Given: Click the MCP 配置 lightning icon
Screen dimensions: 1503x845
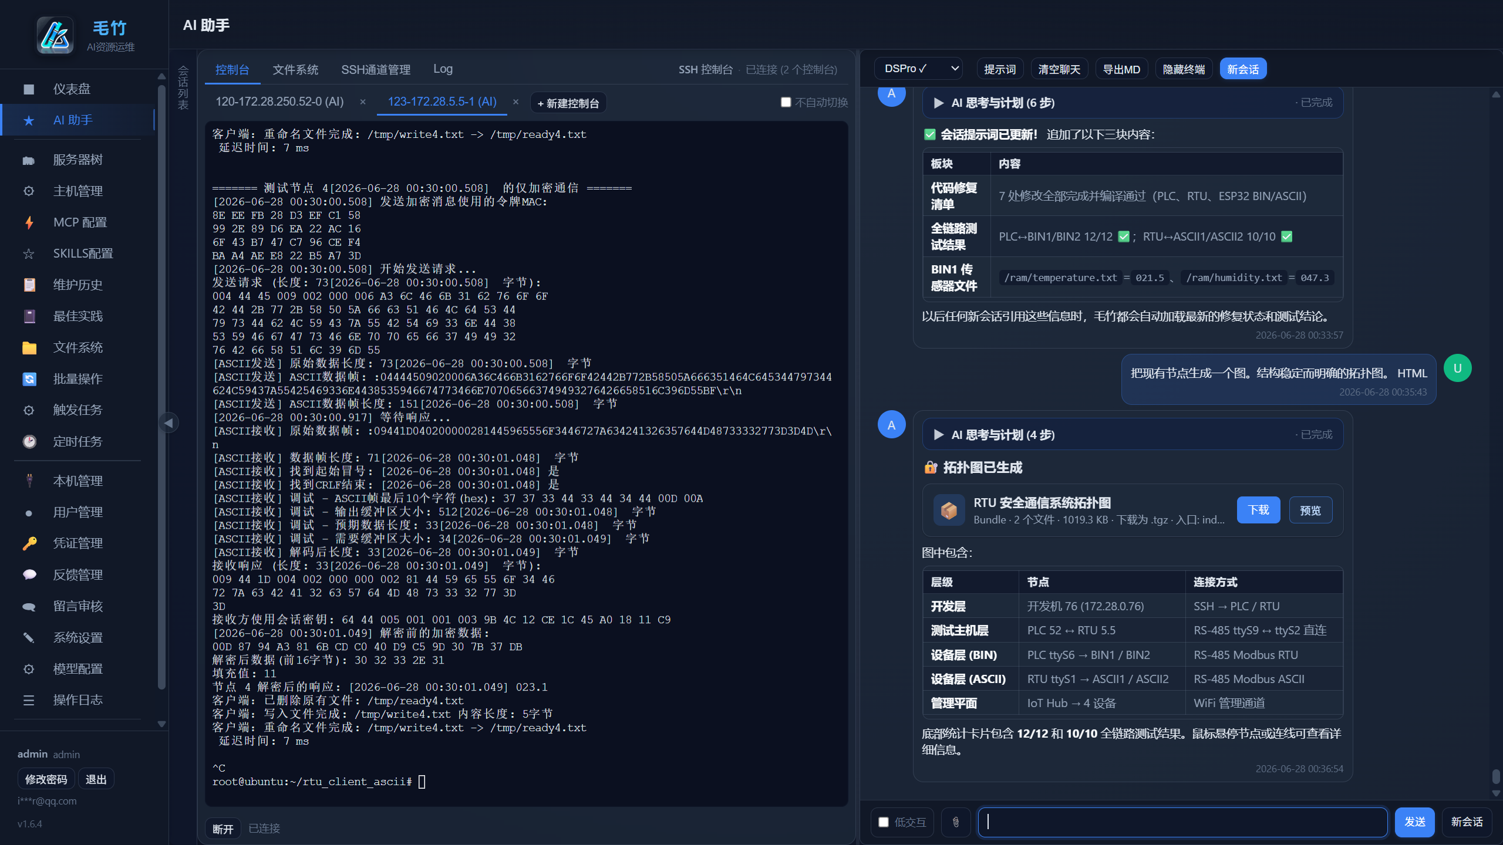Looking at the screenshot, I should (29, 222).
